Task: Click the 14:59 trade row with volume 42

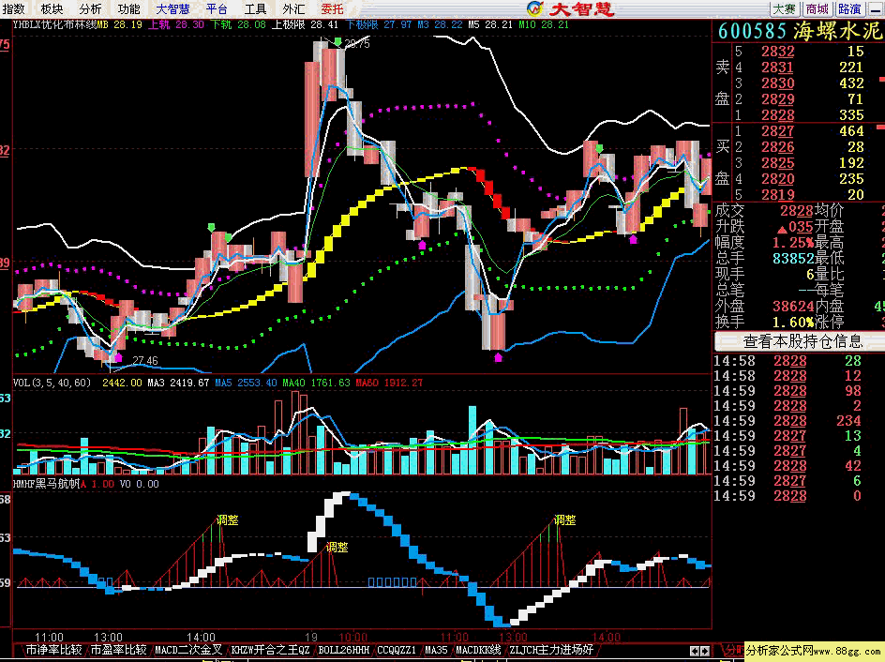Action: pos(787,466)
